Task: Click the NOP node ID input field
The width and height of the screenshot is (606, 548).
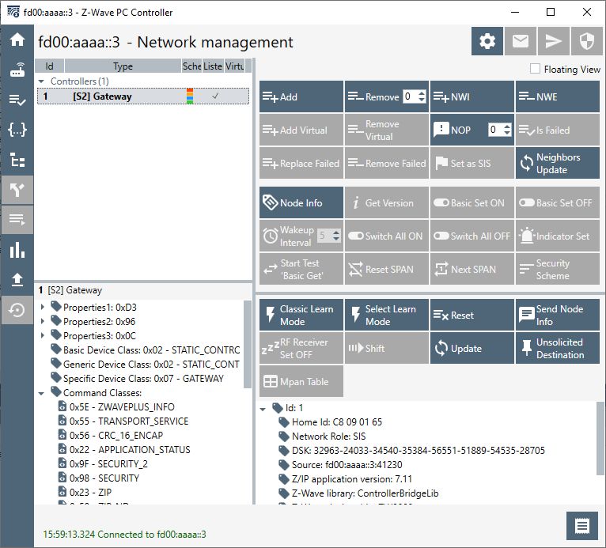Action: (495, 130)
